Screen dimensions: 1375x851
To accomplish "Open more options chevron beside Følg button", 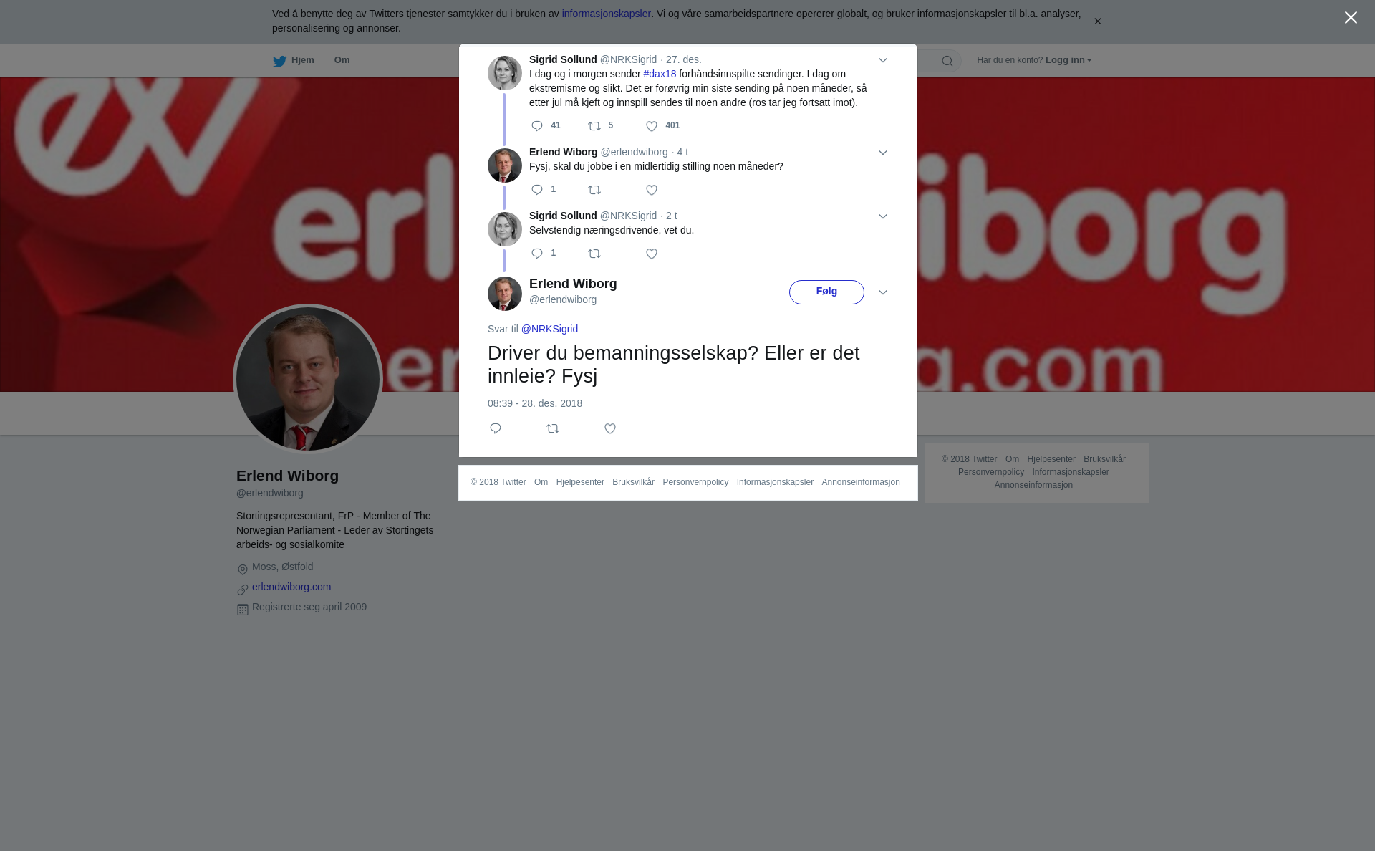I will 883,292.
